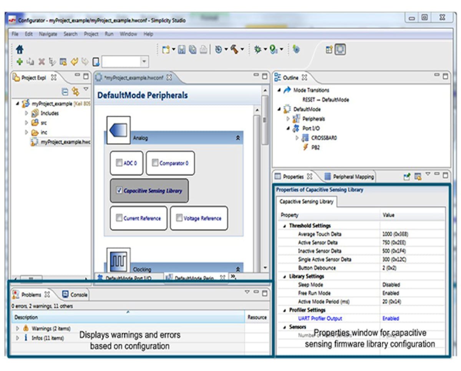Switch to the Console tab
This screenshot has width=461, height=371.
coord(75,295)
